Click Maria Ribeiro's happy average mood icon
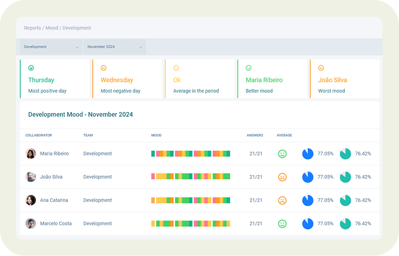Image resolution: width=399 pixels, height=256 pixels. (282, 153)
